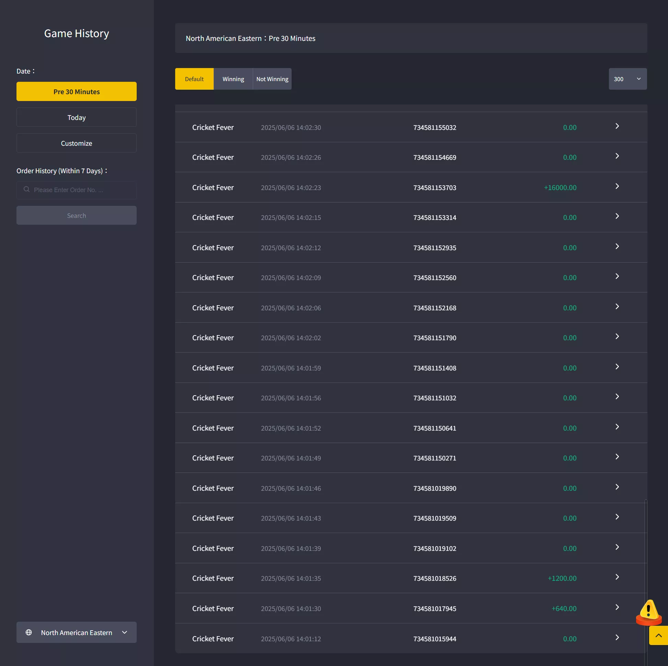
Task: Open details arrow for order 734581155032
Action: [617, 126]
